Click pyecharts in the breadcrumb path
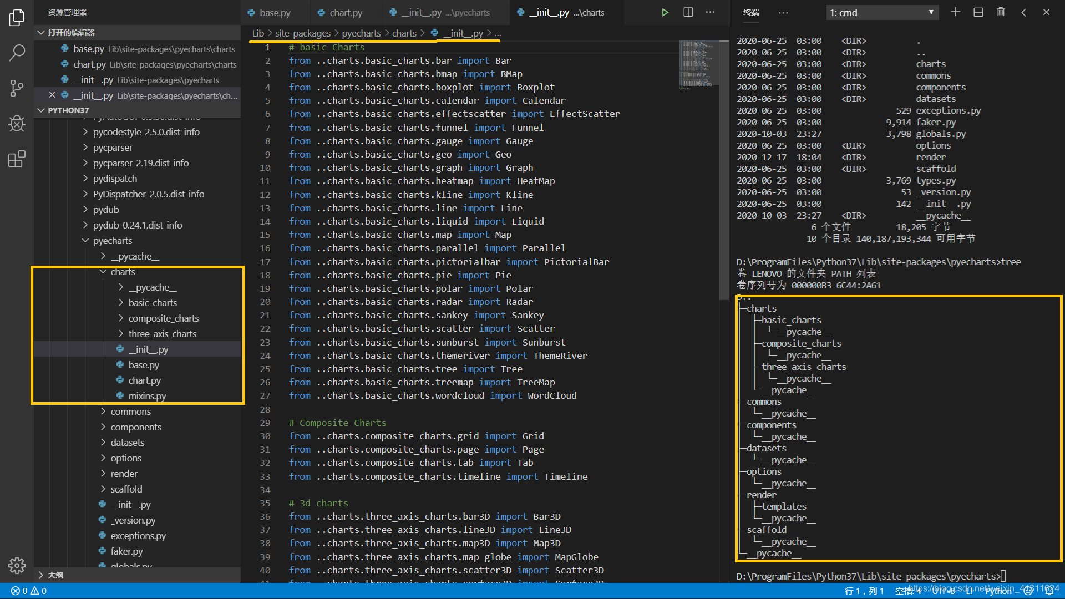The image size is (1065, 599). [x=361, y=33]
